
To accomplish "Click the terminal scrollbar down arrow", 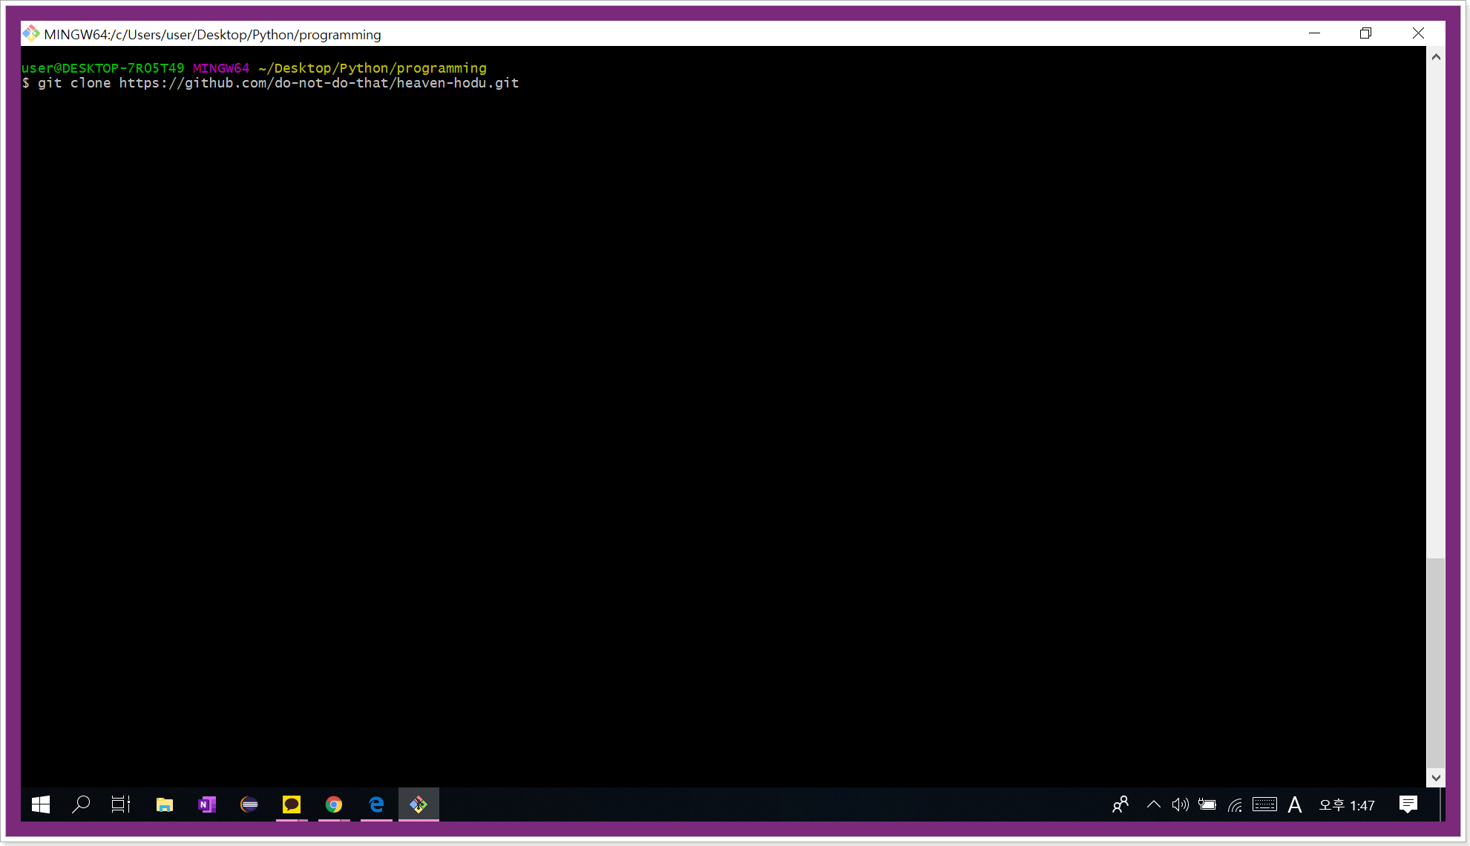I will coord(1436,778).
